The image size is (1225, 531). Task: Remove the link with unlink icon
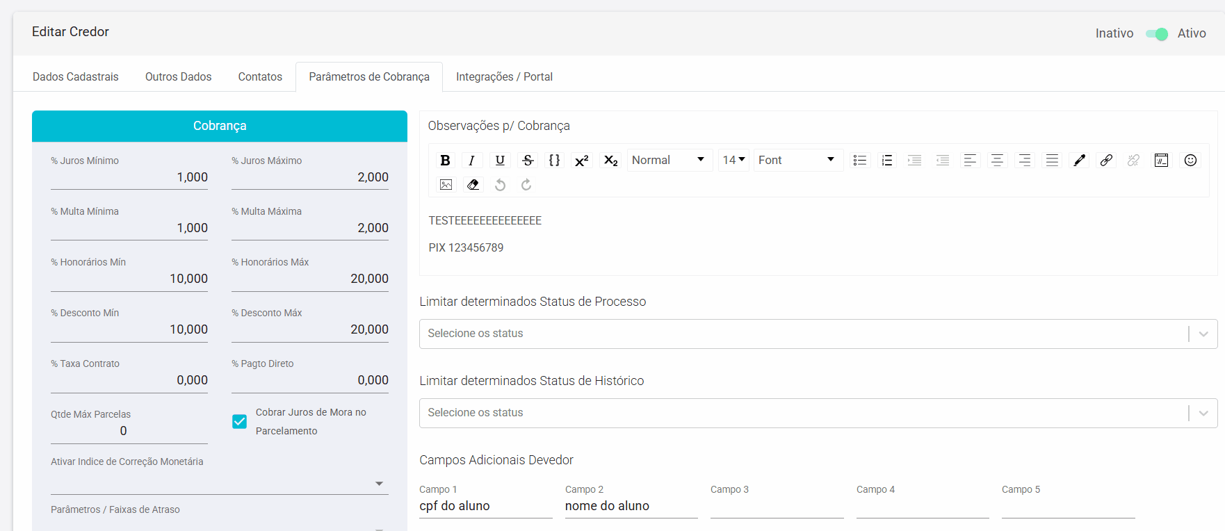[1134, 161]
